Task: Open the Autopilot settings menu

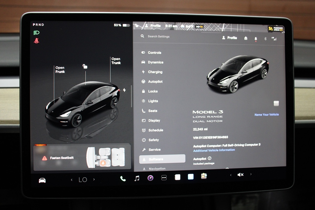Action: click(155, 82)
